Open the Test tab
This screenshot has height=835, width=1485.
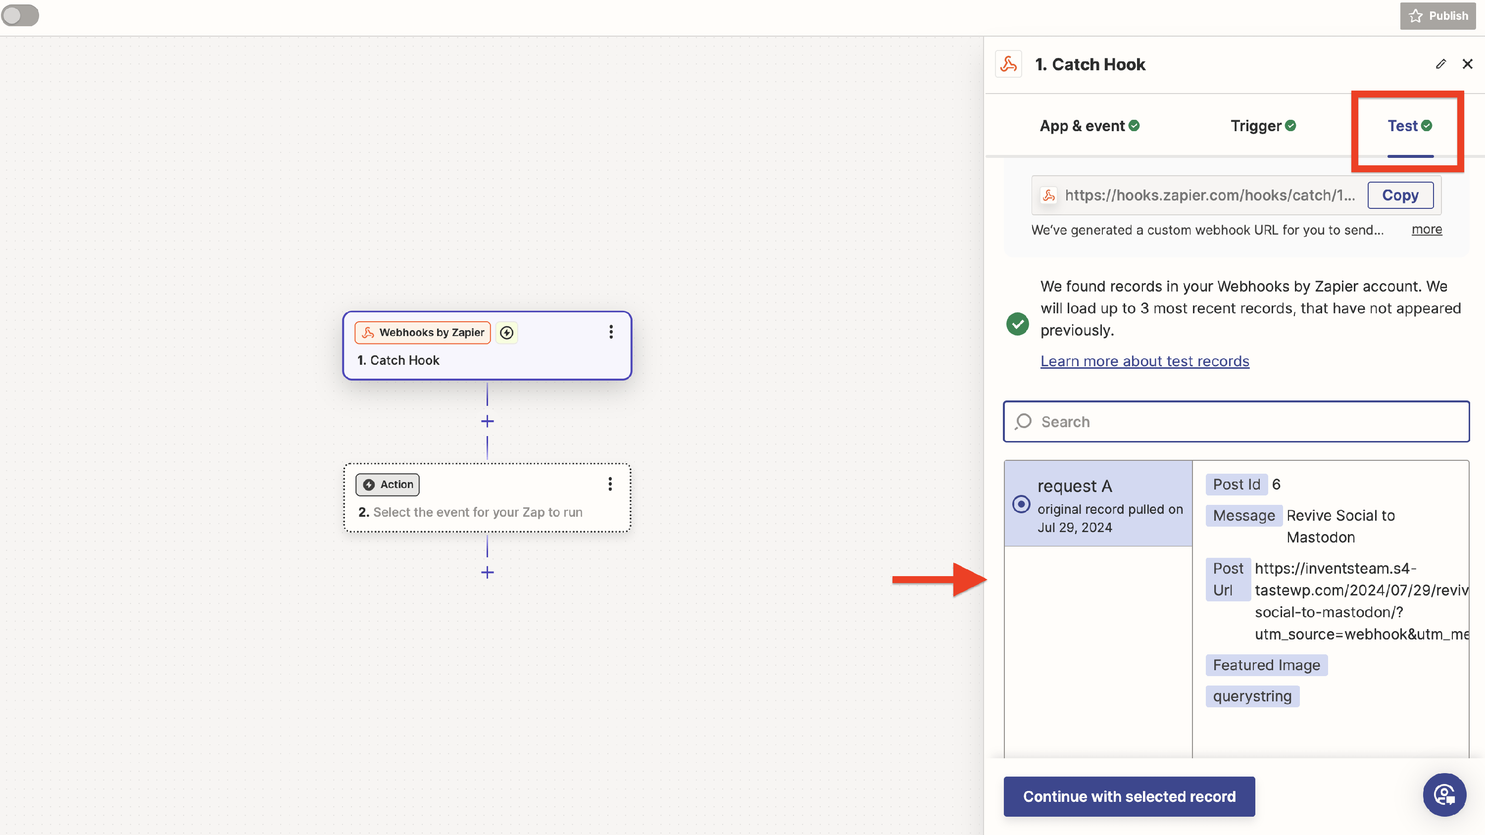[1409, 126]
